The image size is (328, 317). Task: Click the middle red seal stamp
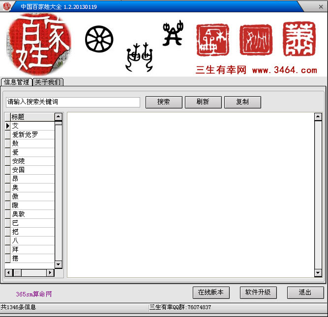256,40
